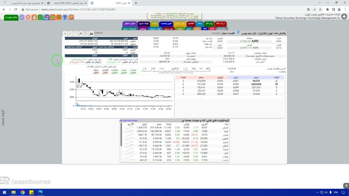Open the پورتفوی tab
Viewport: 349px width, 196px height.
pyautogui.click(x=143, y=29)
